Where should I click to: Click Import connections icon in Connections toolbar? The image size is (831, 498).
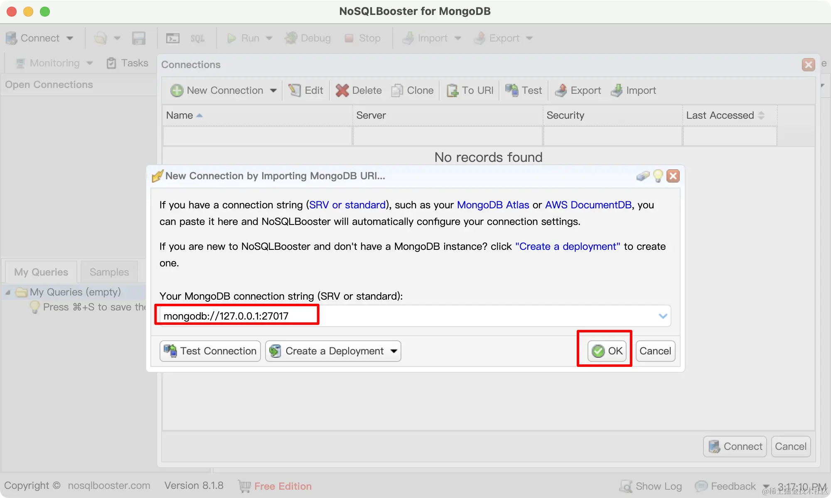[x=617, y=90]
